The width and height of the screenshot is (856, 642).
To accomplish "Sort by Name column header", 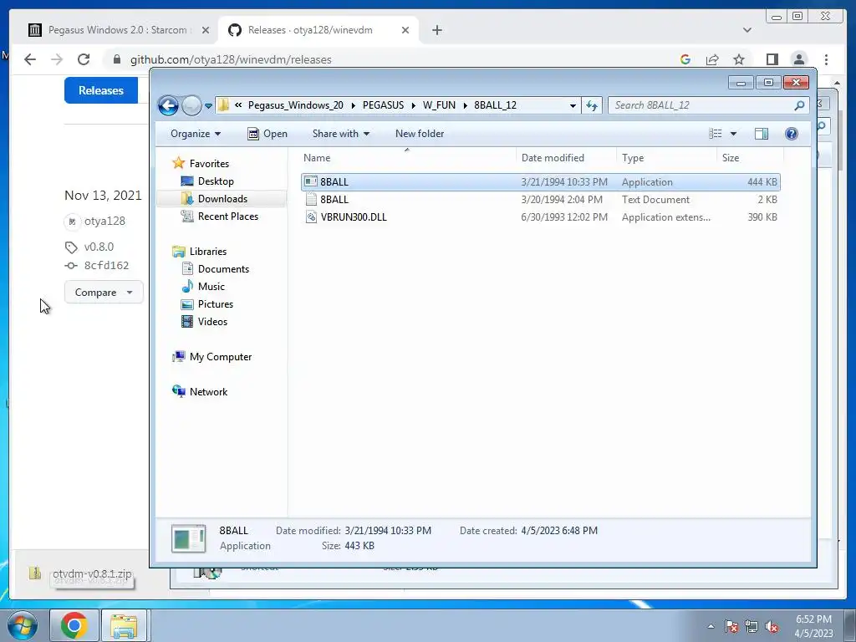I will point(407,158).
